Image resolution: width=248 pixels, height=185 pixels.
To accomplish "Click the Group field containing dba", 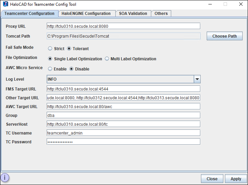I will (x=123, y=115).
